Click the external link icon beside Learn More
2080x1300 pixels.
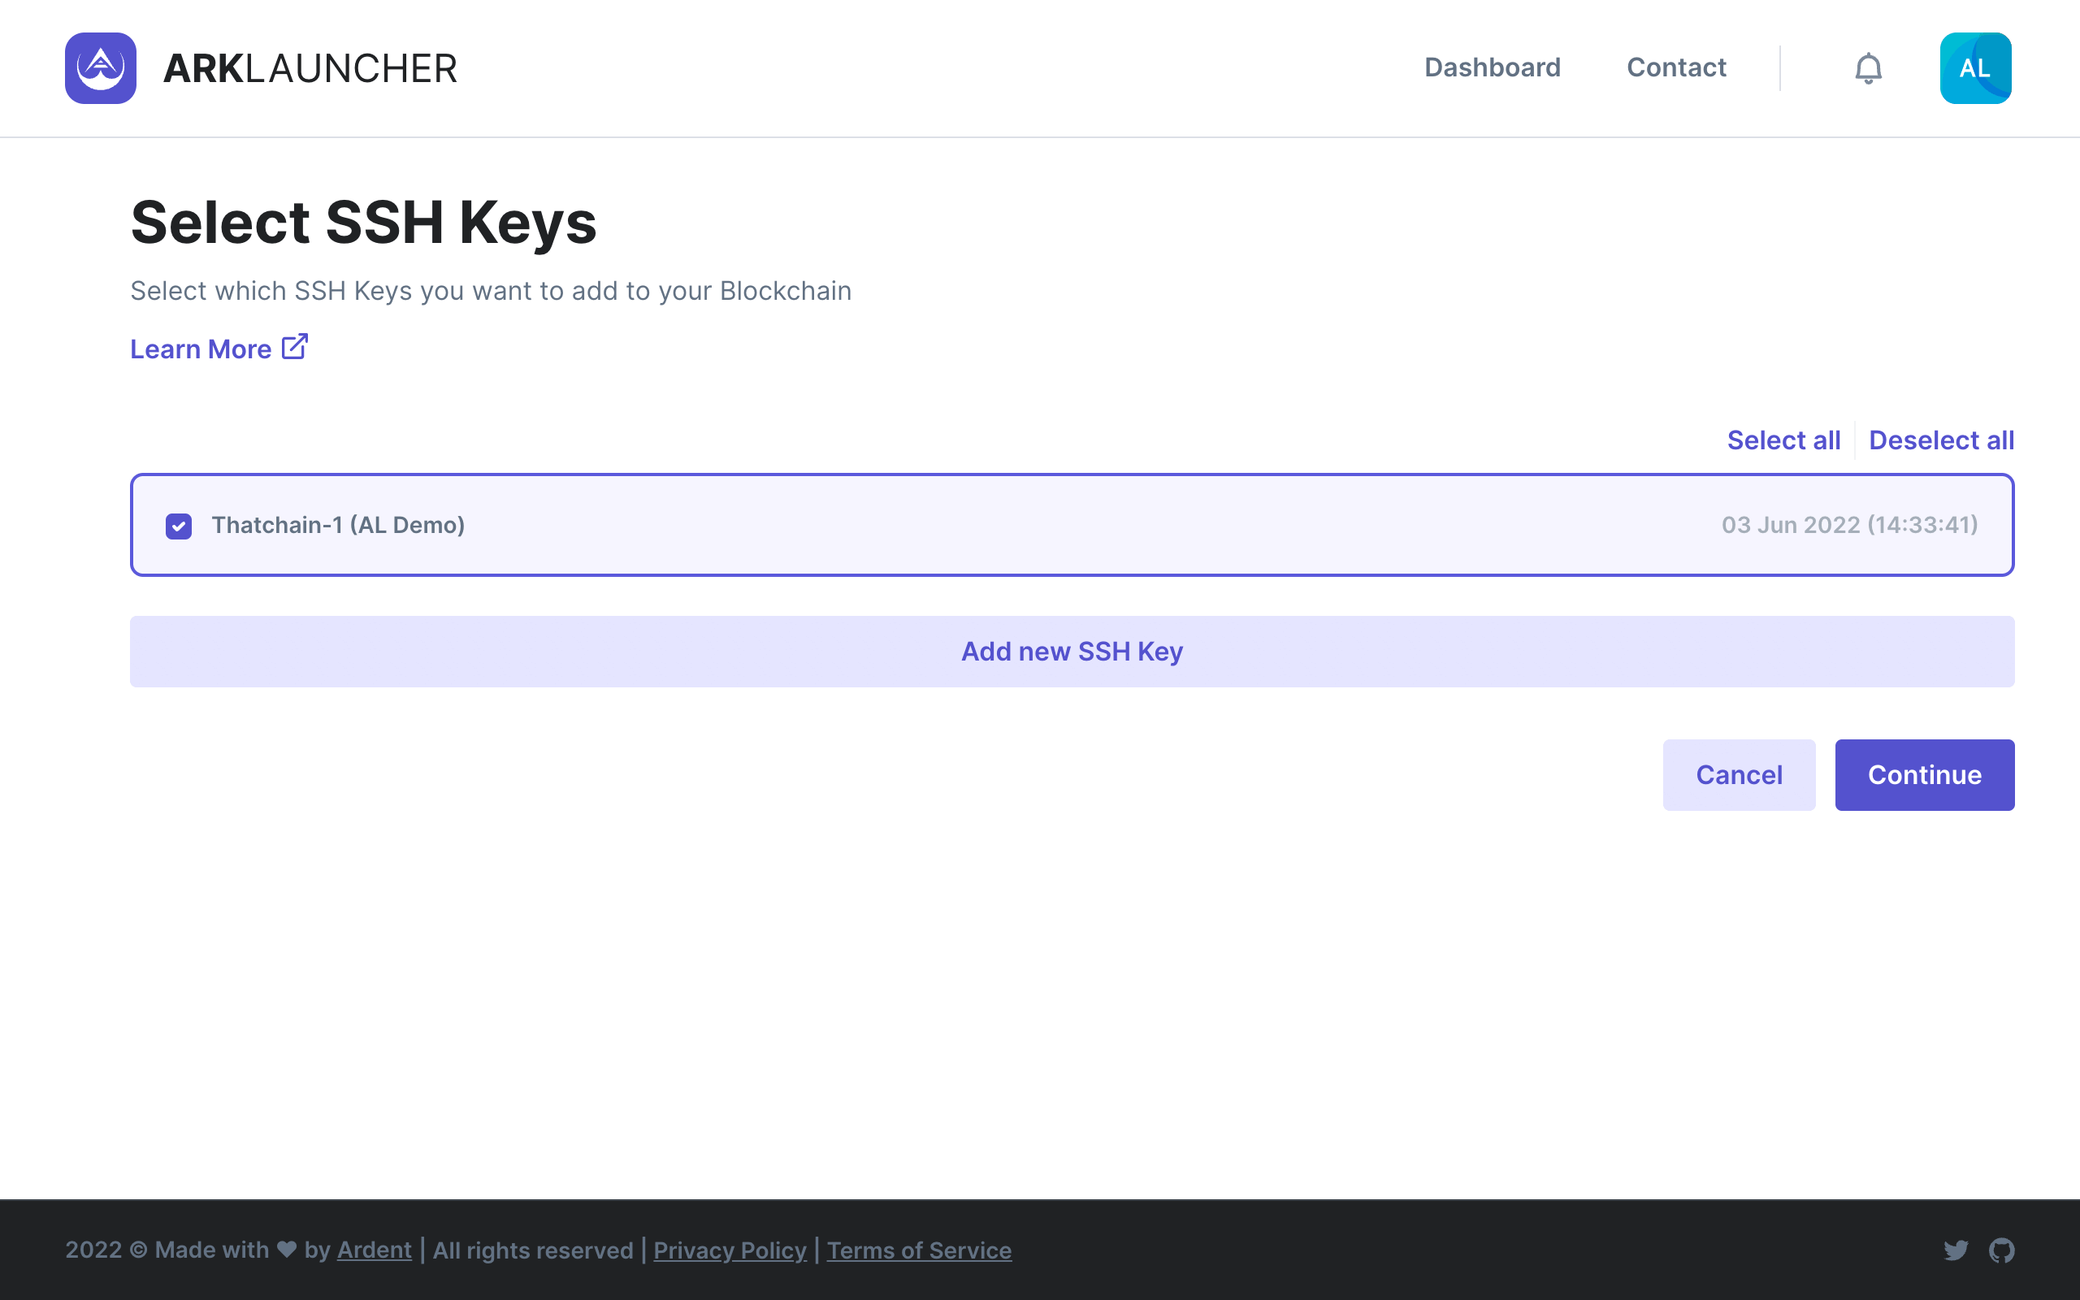[x=295, y=346]
